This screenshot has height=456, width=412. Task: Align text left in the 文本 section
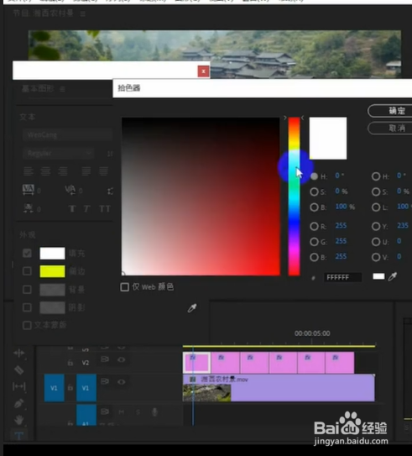pos(29,171)
